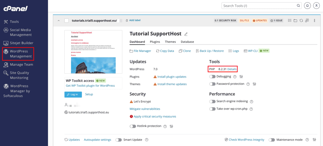Open WordPress Management in sidebar
The image size is (323, 146).
(18, 54)
